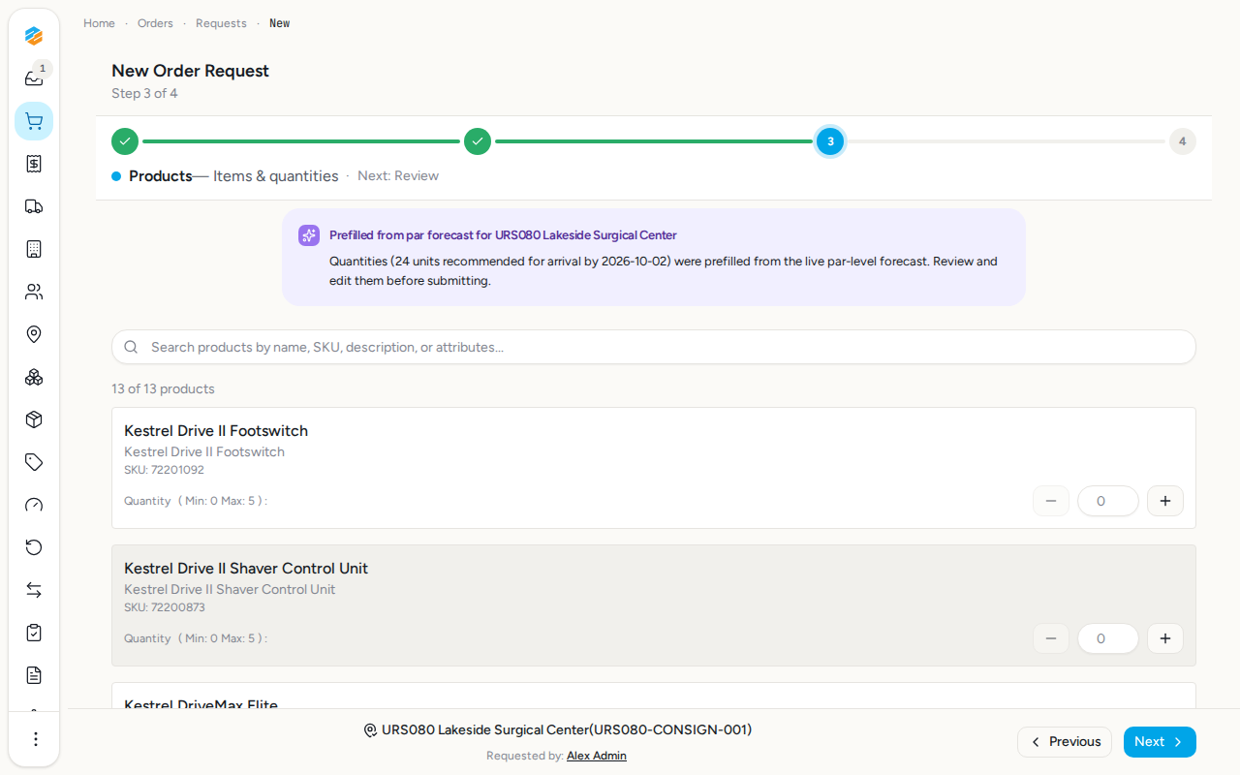Navigate to Requests breadcrumb
The width and height of the screenshot is (1240, 775).
(221, 23)
